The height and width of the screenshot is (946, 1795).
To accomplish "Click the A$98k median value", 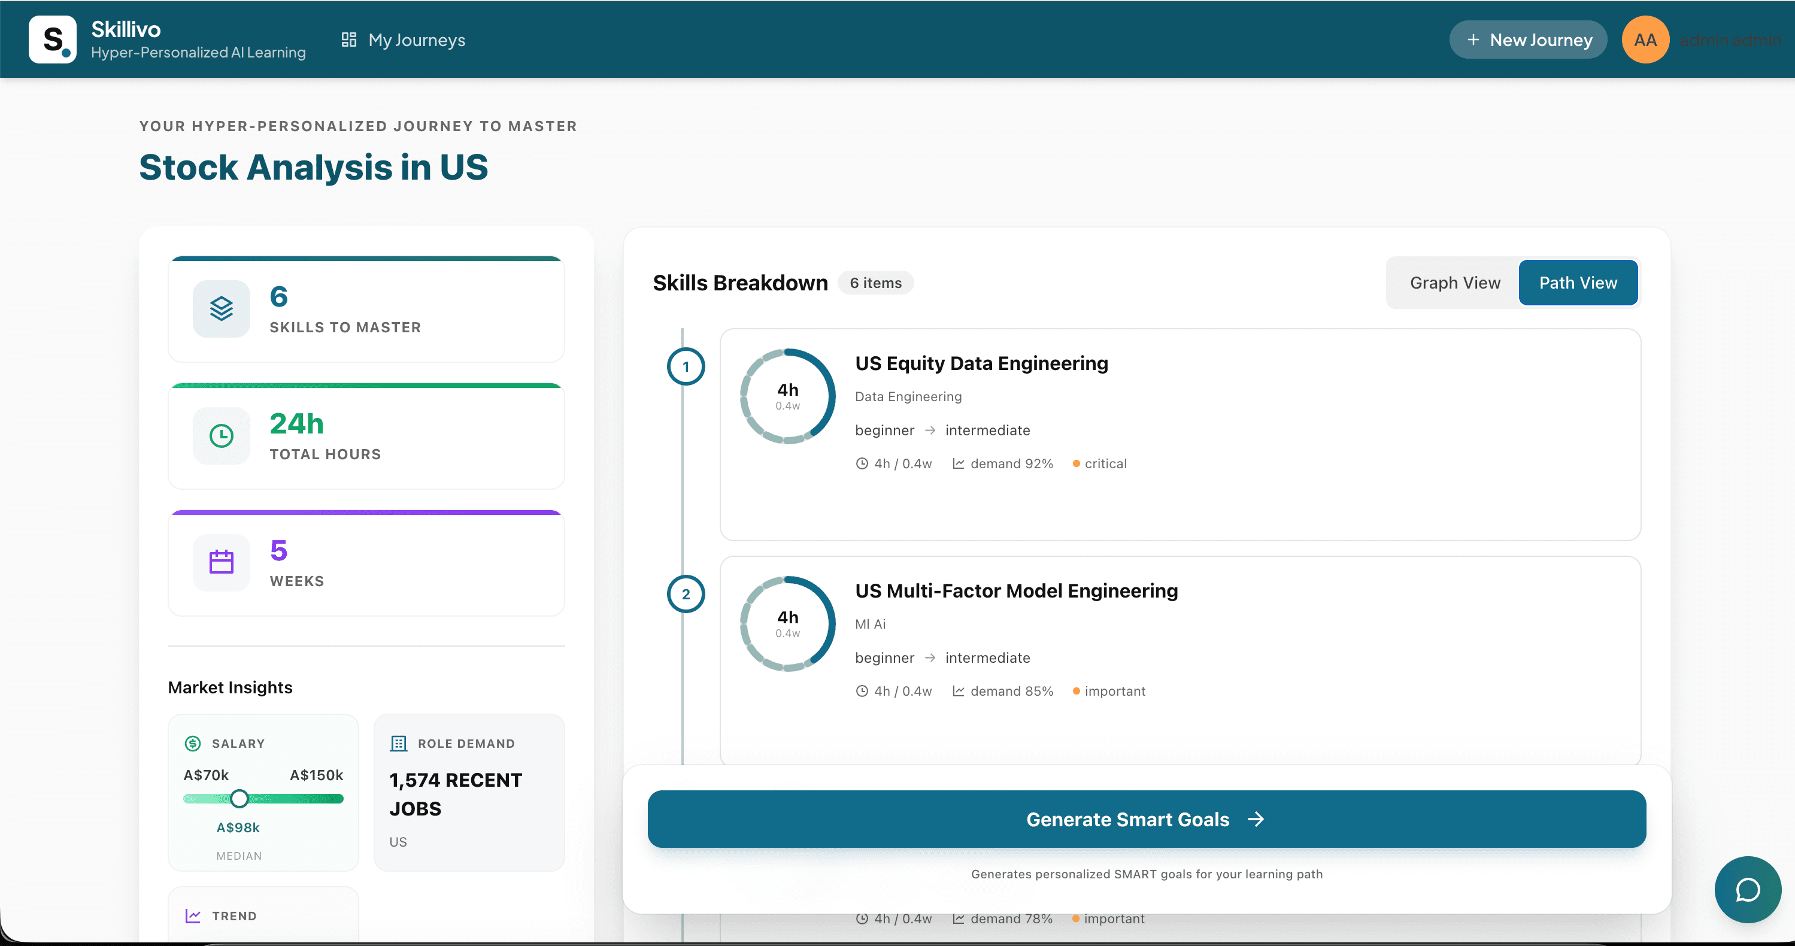I will pyautogui.click(x=238, y=827).
